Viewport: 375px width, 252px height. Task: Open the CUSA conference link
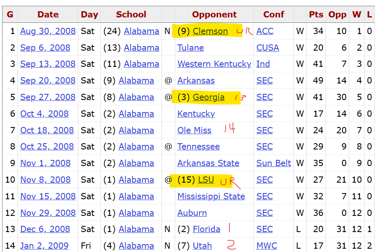(x=268, y=48)
